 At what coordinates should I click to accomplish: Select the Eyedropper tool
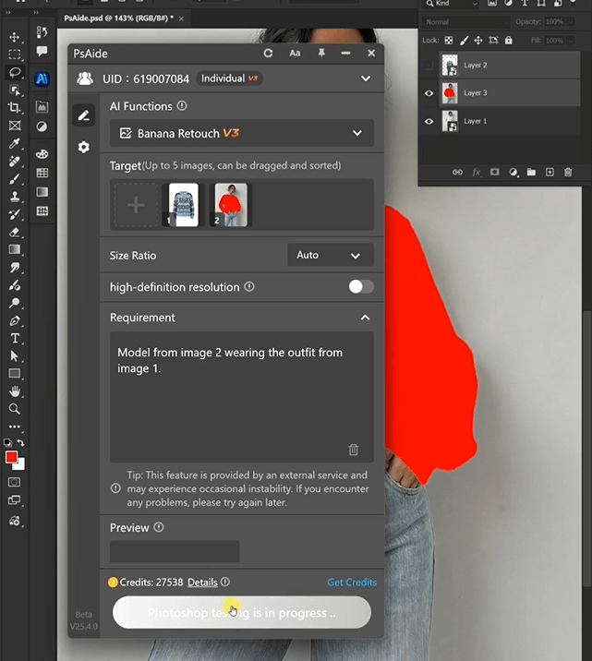[x=15, y=144]
